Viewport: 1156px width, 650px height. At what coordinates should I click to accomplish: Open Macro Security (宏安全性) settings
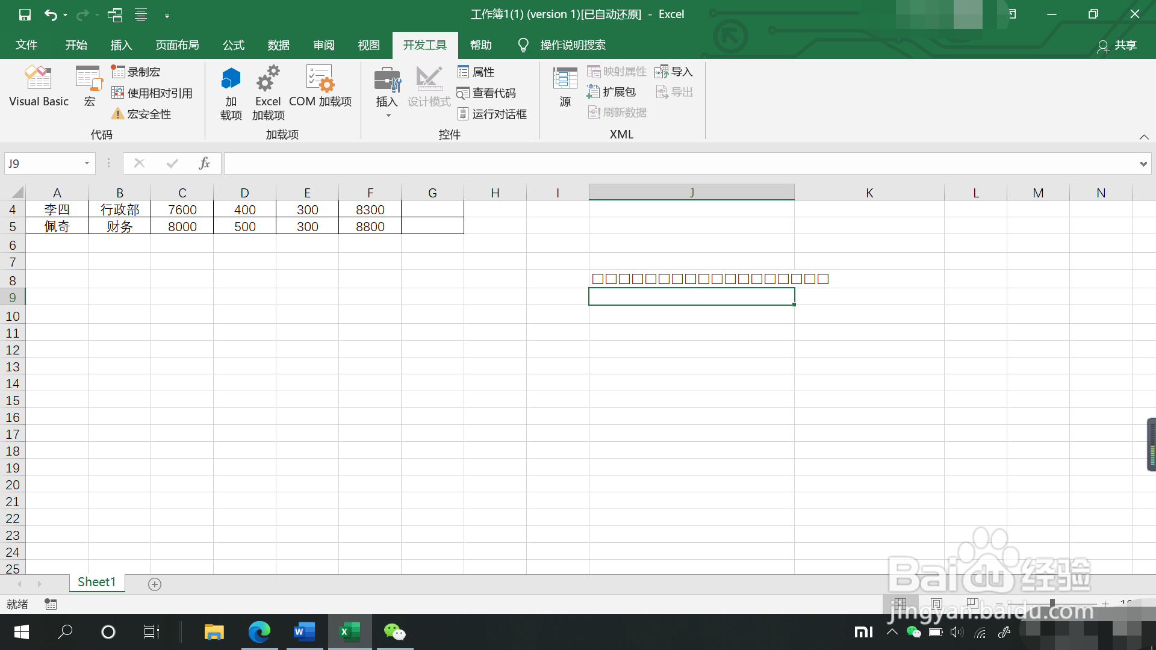[141, 114]
